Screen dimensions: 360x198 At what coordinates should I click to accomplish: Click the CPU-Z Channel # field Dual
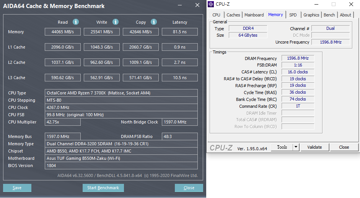click(331, 28)
